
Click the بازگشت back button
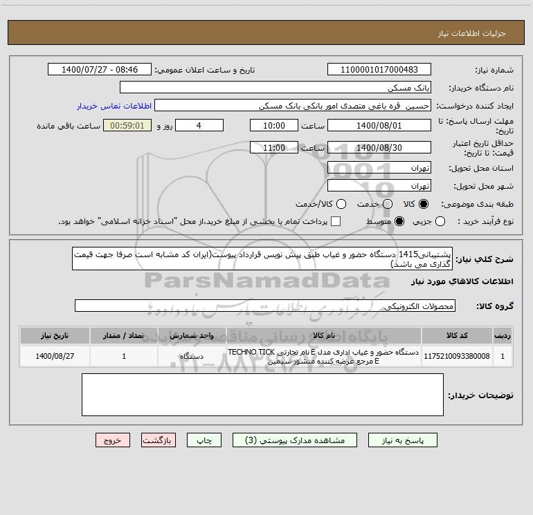click(159, 440)
